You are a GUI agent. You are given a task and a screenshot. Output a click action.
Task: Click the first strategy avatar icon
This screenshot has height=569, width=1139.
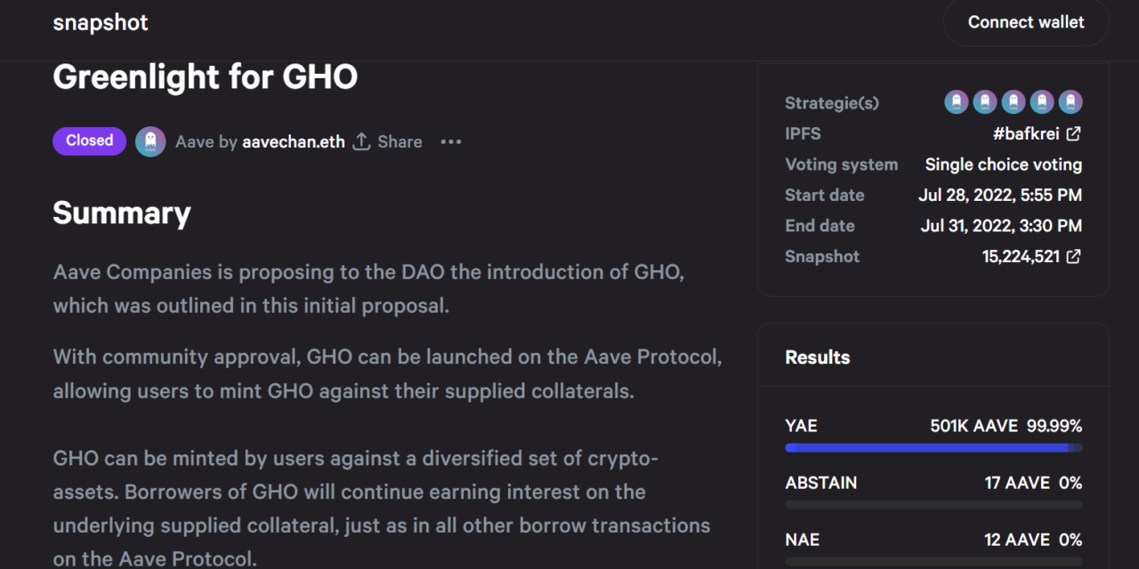pyautogui.click(x=957, y=102)
